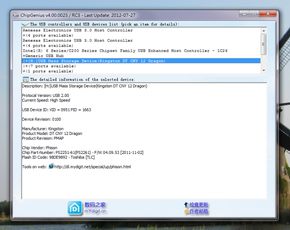Click the globe icon beside Tools on web
Viewport: 290px width, 230px height.
pos(51,166)
